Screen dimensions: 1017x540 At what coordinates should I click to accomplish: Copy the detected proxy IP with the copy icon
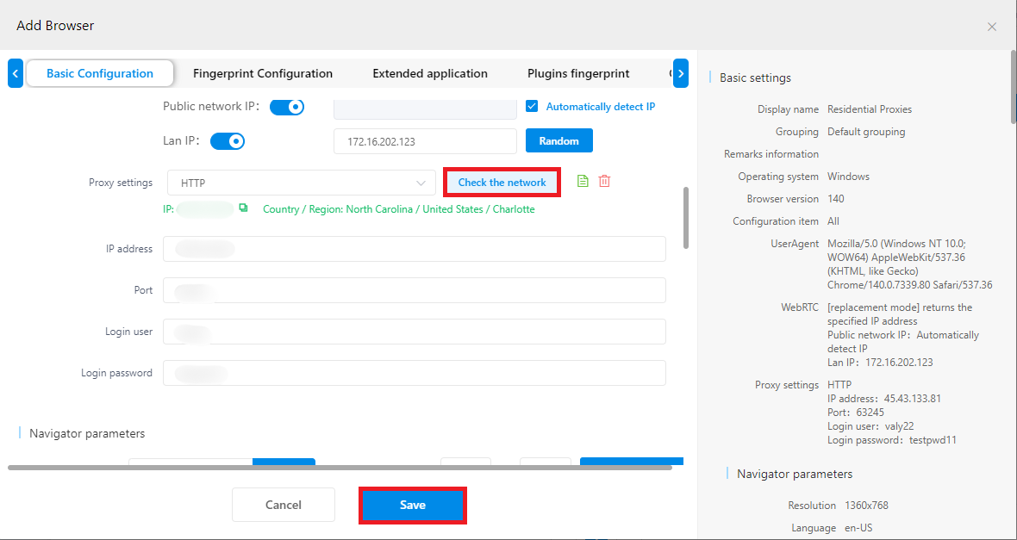coord(243,208)
